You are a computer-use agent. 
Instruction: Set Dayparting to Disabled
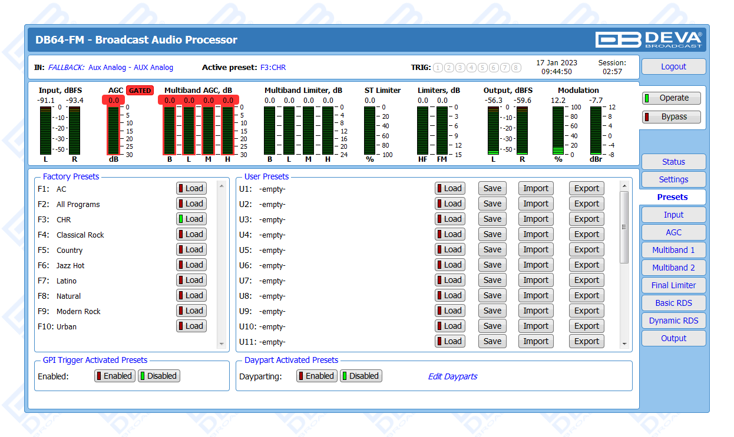(x=361, y=376)
